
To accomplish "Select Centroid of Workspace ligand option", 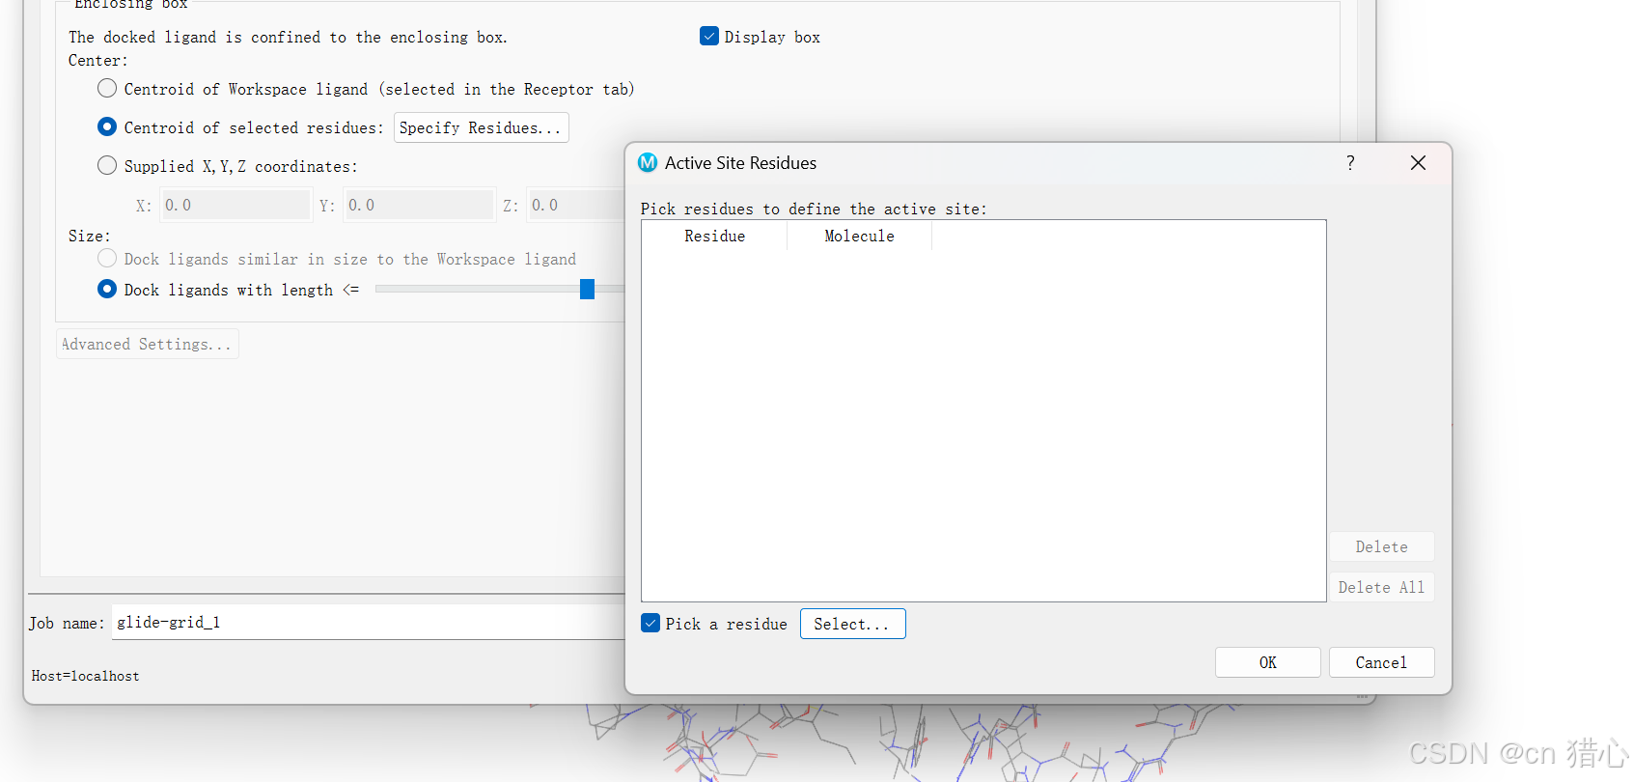I will pyautogui.click(x=107, y=89).
